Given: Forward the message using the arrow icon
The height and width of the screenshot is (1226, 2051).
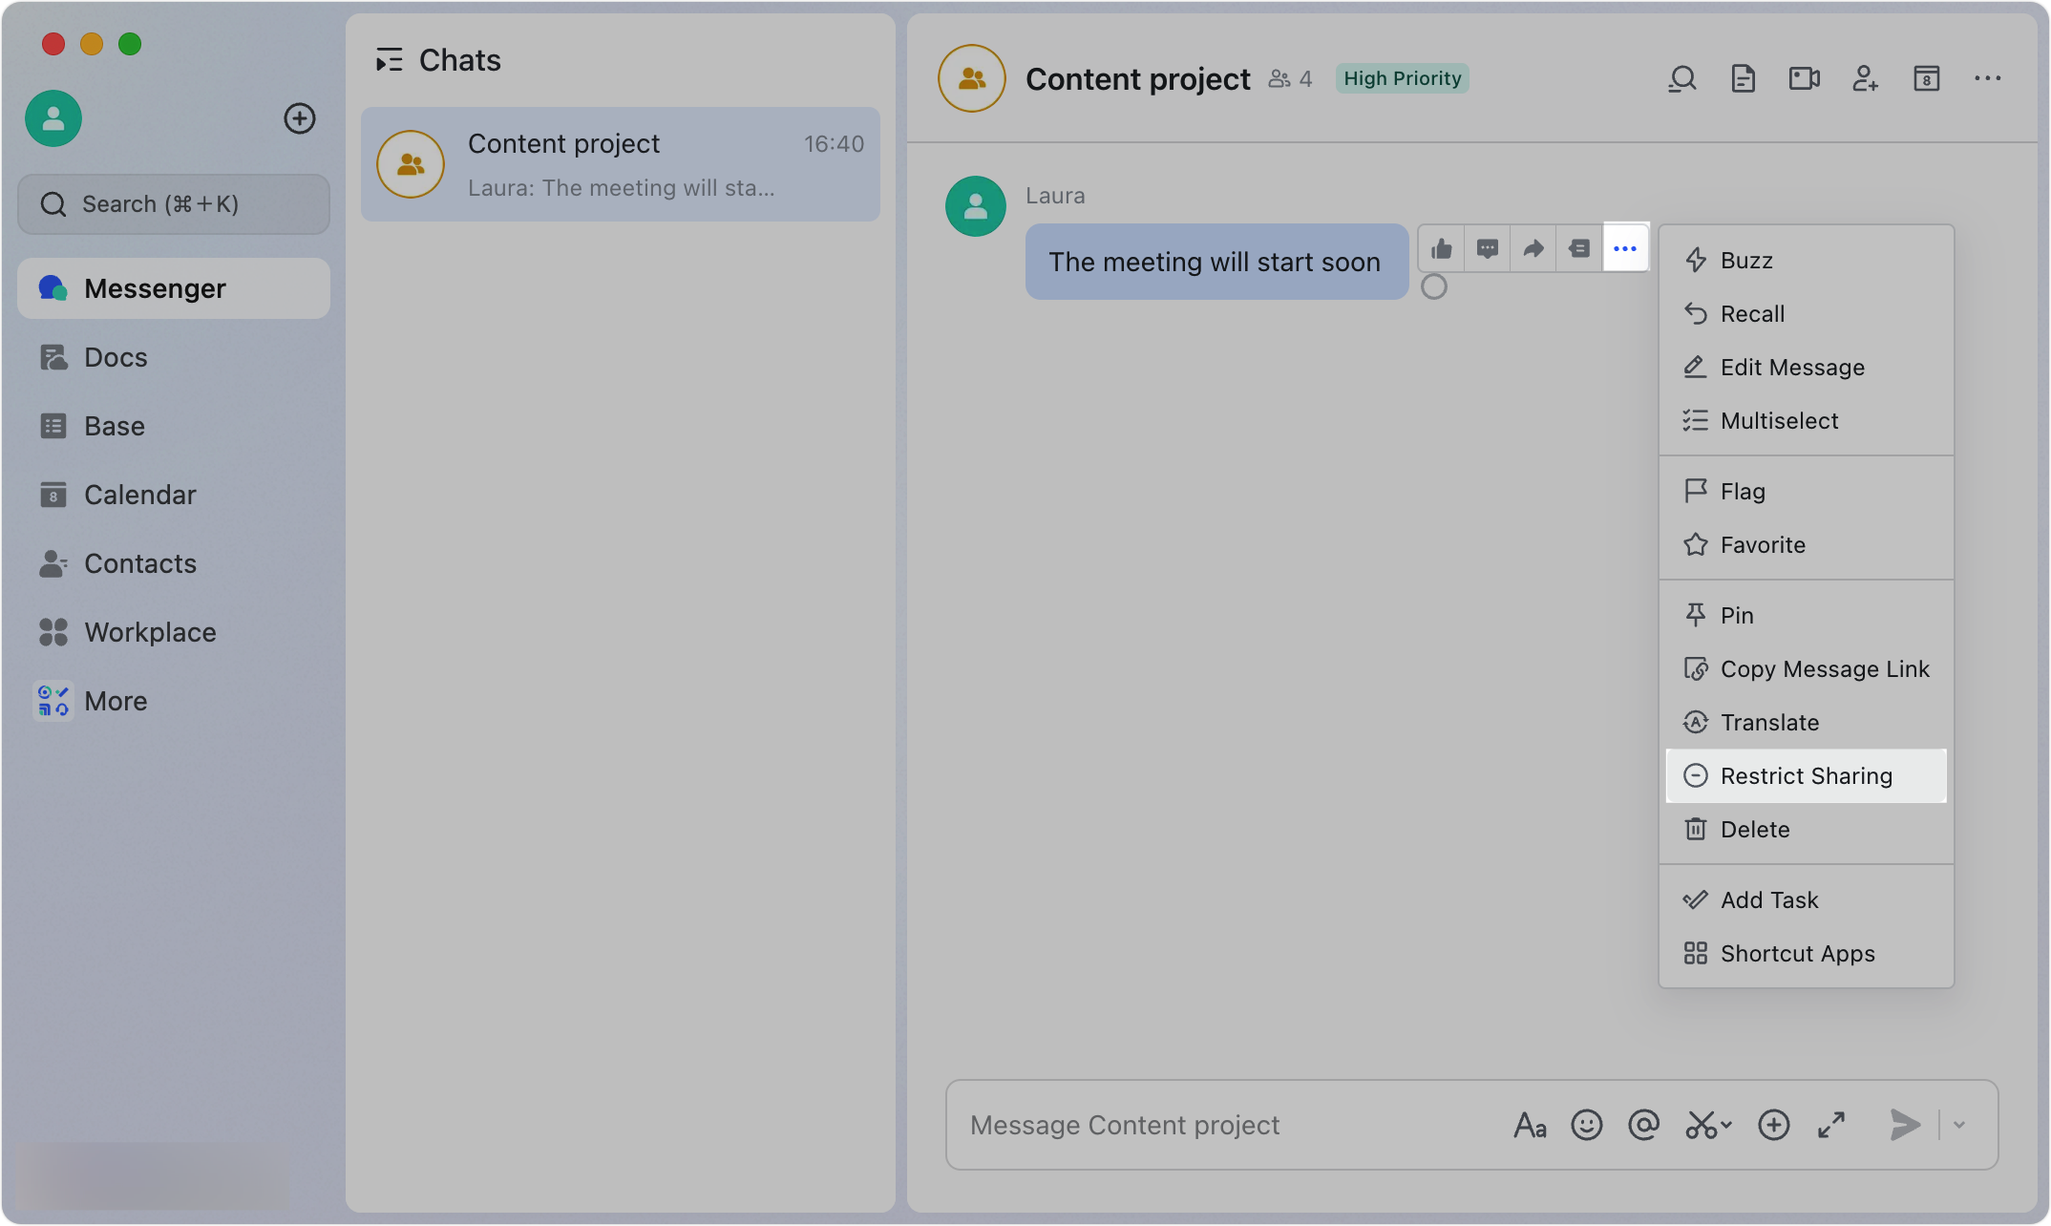Looking at the screenshot, I should point(1533,249).
